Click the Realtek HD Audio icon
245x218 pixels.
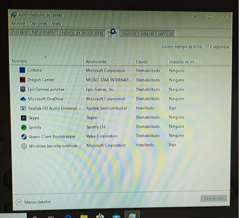tap(23, 108)
